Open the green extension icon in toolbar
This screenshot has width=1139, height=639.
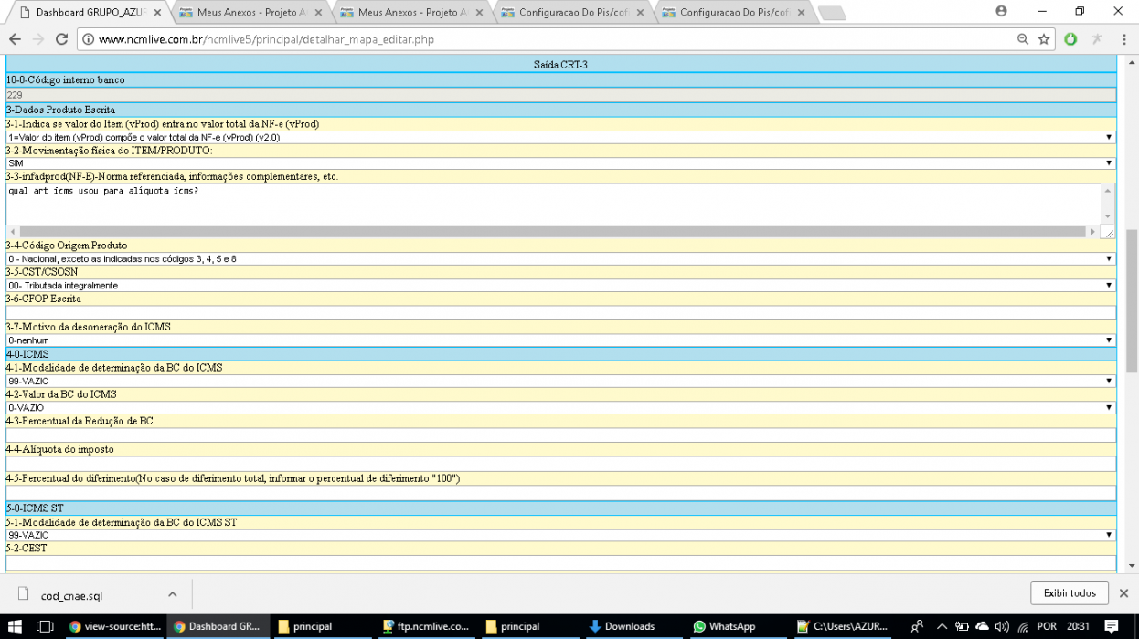(x=1070, y=39)
